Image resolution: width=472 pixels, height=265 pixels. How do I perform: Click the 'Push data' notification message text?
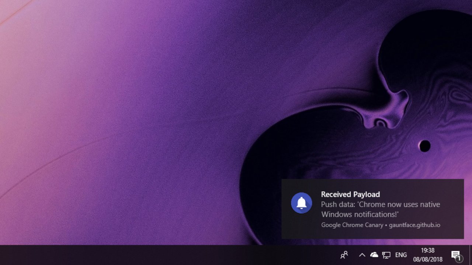381,209
